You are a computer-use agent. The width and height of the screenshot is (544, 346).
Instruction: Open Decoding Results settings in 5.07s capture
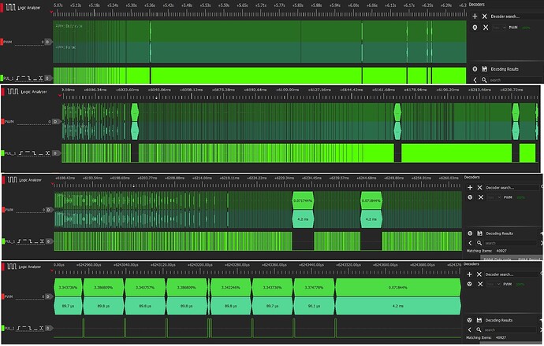(475, 69)
